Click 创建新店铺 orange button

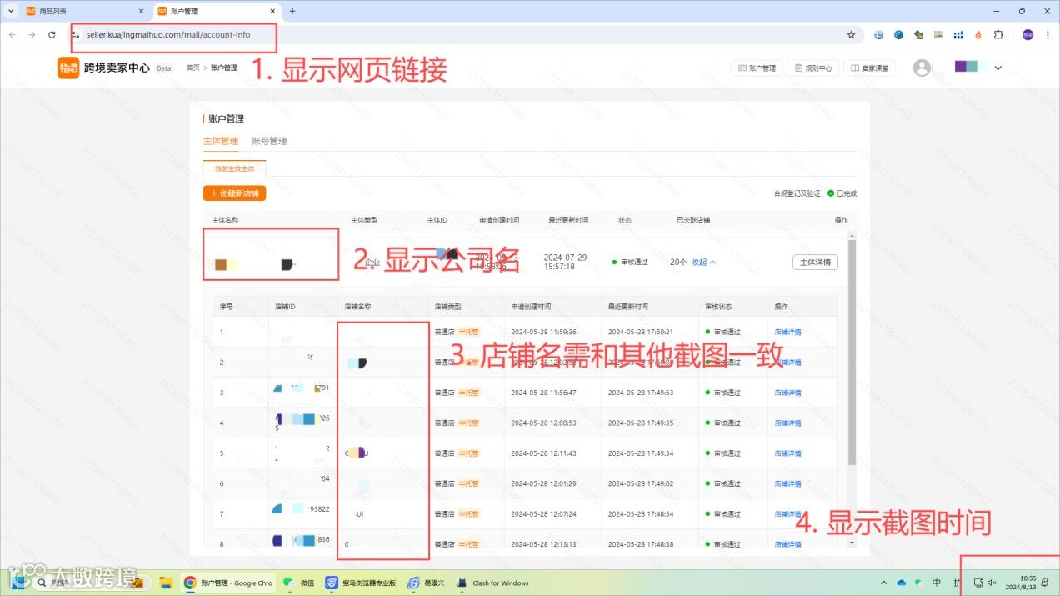pyautogui.click(x=234, y=193)
